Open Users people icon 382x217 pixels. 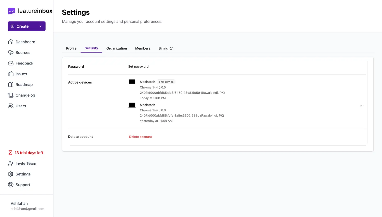coord(11,106)
